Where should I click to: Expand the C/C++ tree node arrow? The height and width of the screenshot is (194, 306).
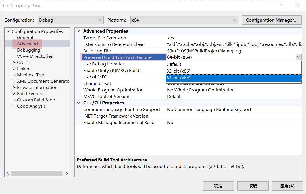pos(14,63)
